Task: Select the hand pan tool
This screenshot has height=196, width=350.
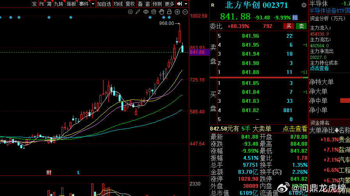Action: (x=162, y=12)
